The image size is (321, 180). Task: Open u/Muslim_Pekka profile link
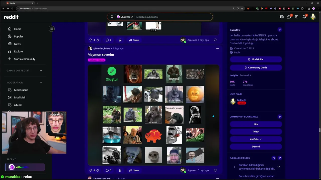click(x=101, y=48)
